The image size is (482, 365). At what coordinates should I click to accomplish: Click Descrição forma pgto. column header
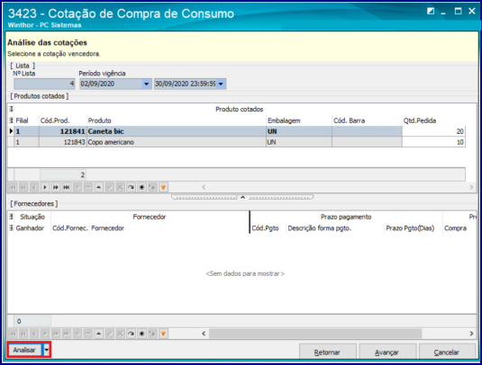[x=335, y=228]
